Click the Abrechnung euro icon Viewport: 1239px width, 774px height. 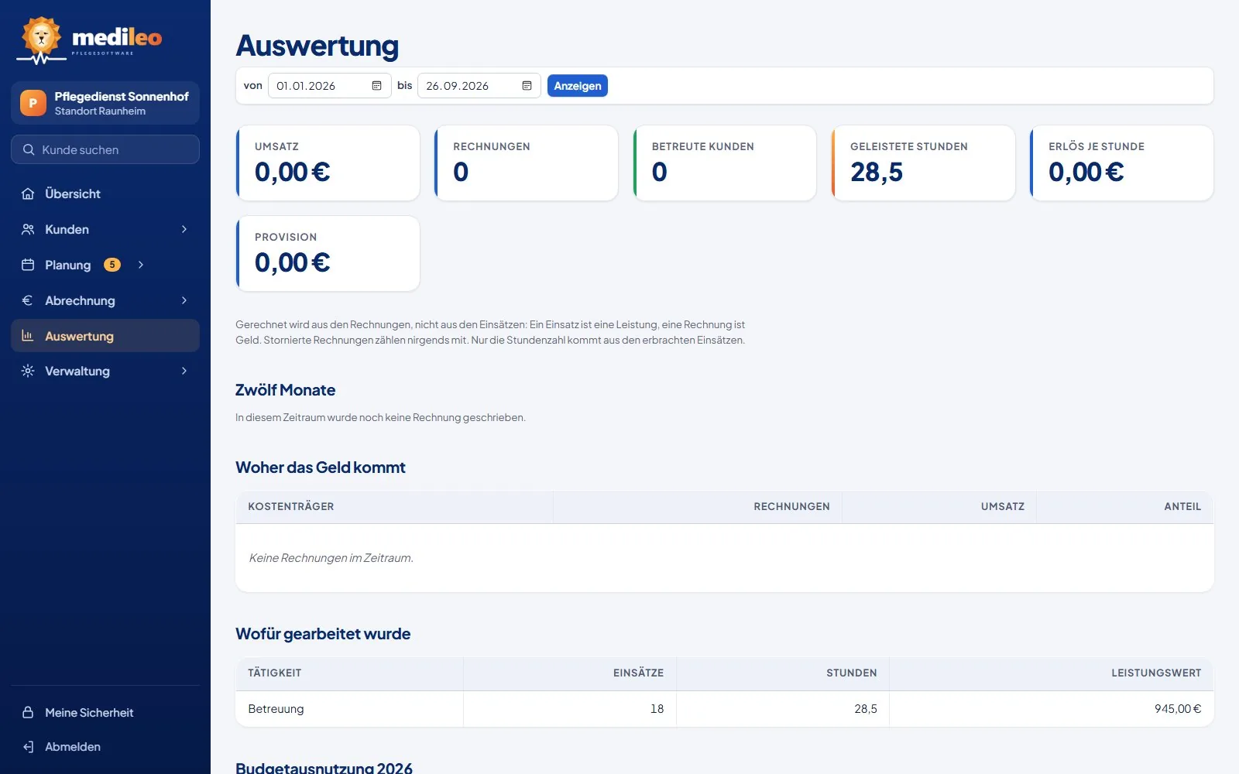click(x=28, y=300)
